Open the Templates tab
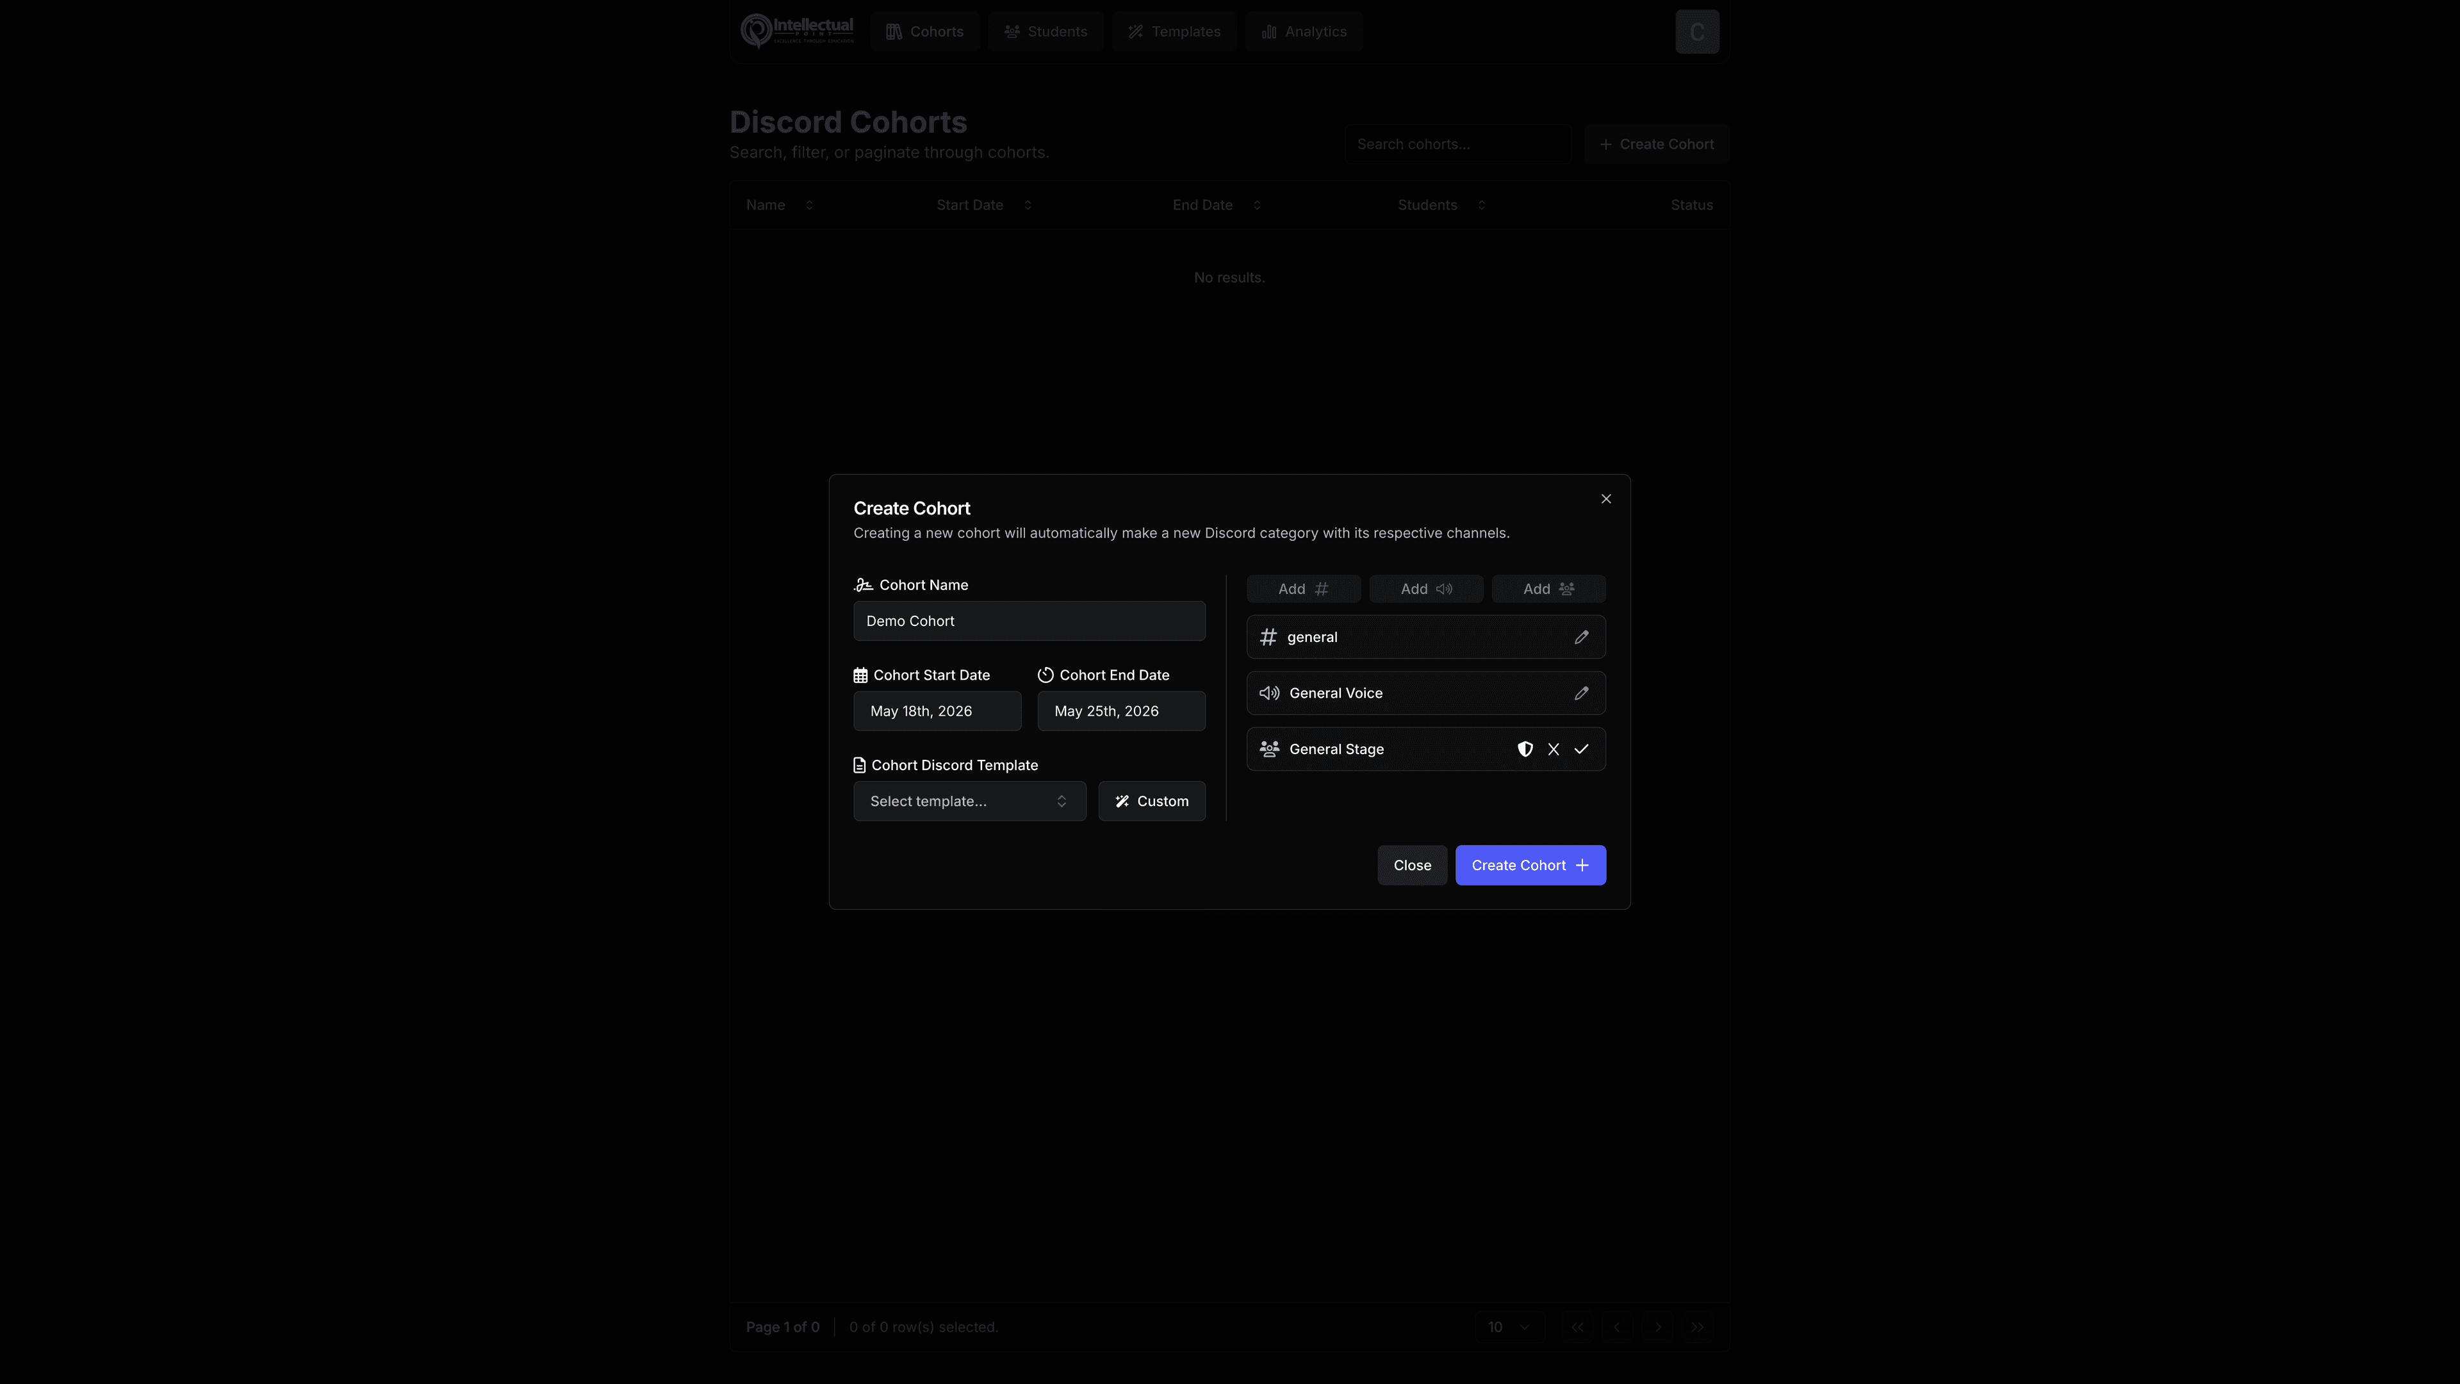2460x1384 pixels. (x=1174, y=31)
